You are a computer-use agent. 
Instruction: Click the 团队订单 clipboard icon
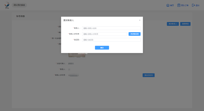tap(179, 5)
